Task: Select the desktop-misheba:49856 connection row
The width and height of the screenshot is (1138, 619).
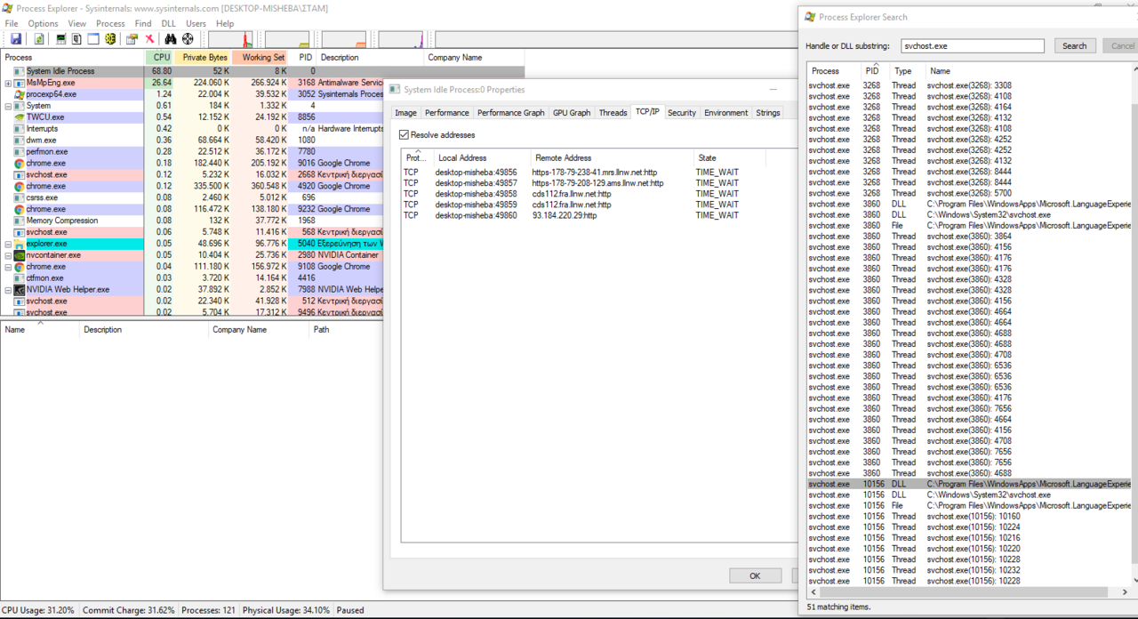Action: 581,173
